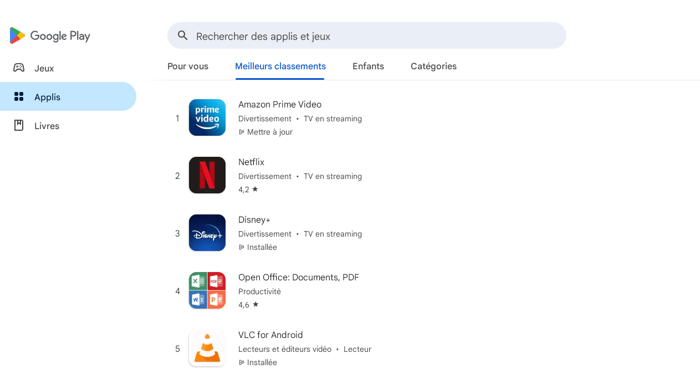Open the Open Office app icon
Screen dimensions: 700x369
pos(207,290)
